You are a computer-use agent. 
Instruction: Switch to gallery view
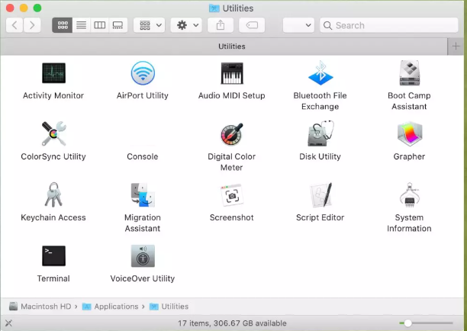[x=118, y=25]
